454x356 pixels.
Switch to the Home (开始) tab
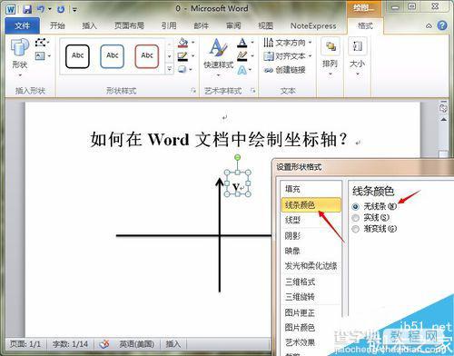(57, 25)
